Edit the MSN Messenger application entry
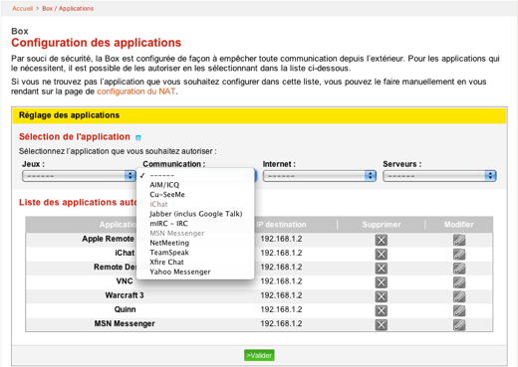518x367 pixels. (459, 325)
